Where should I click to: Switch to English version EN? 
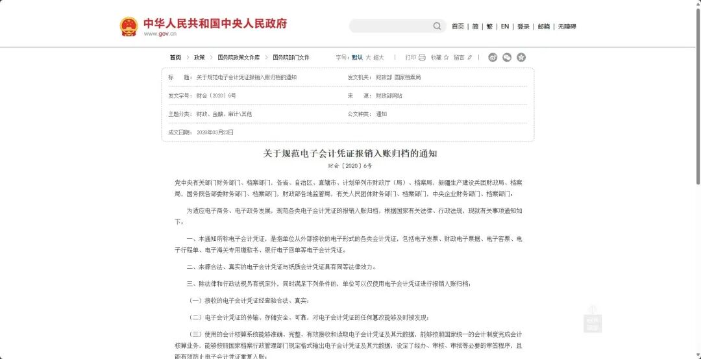505,27
